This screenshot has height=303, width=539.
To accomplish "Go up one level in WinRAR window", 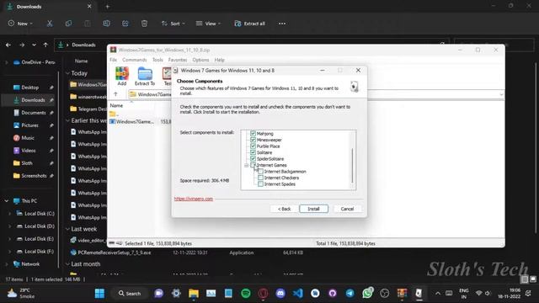I will tap(115, 94).
